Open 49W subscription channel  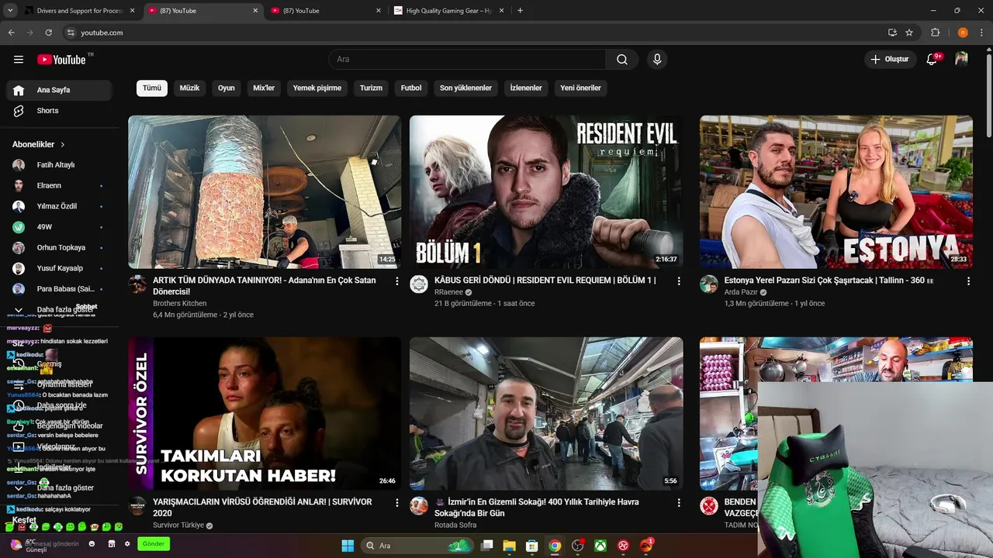click(59, 227)
